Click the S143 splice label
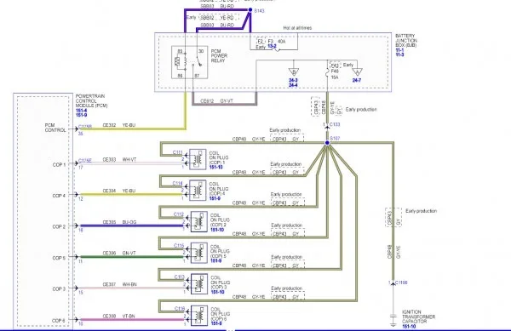The height and width of the screenshot is (331, 511). coord(260,11)
